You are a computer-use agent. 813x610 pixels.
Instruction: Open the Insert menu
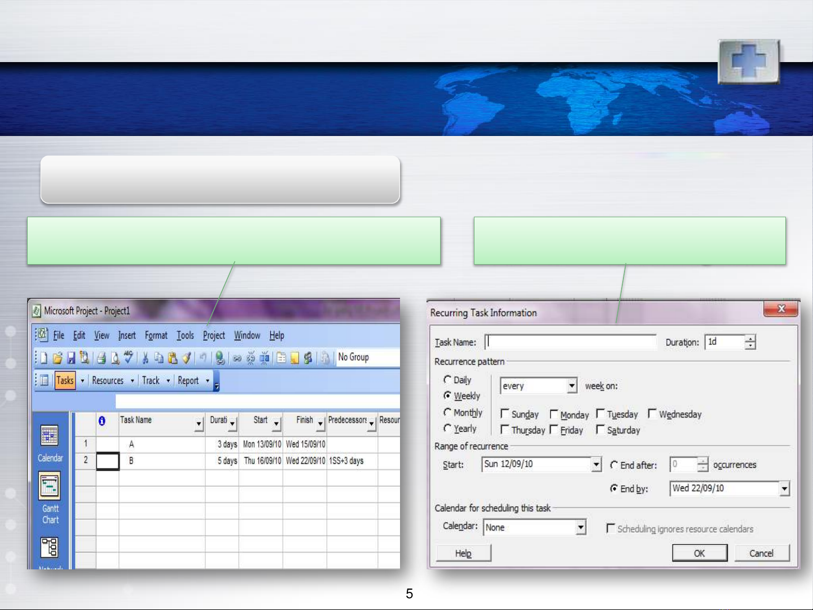127,335
